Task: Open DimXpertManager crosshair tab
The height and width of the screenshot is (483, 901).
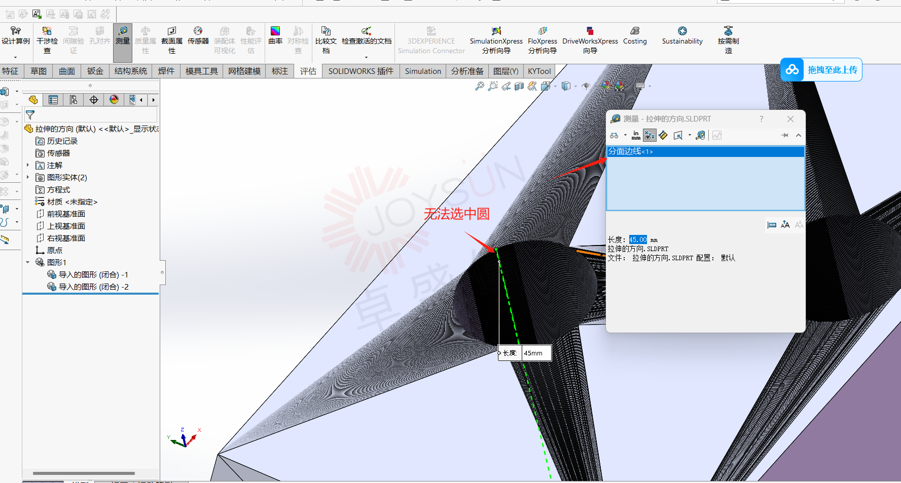Action: point(94,100)
